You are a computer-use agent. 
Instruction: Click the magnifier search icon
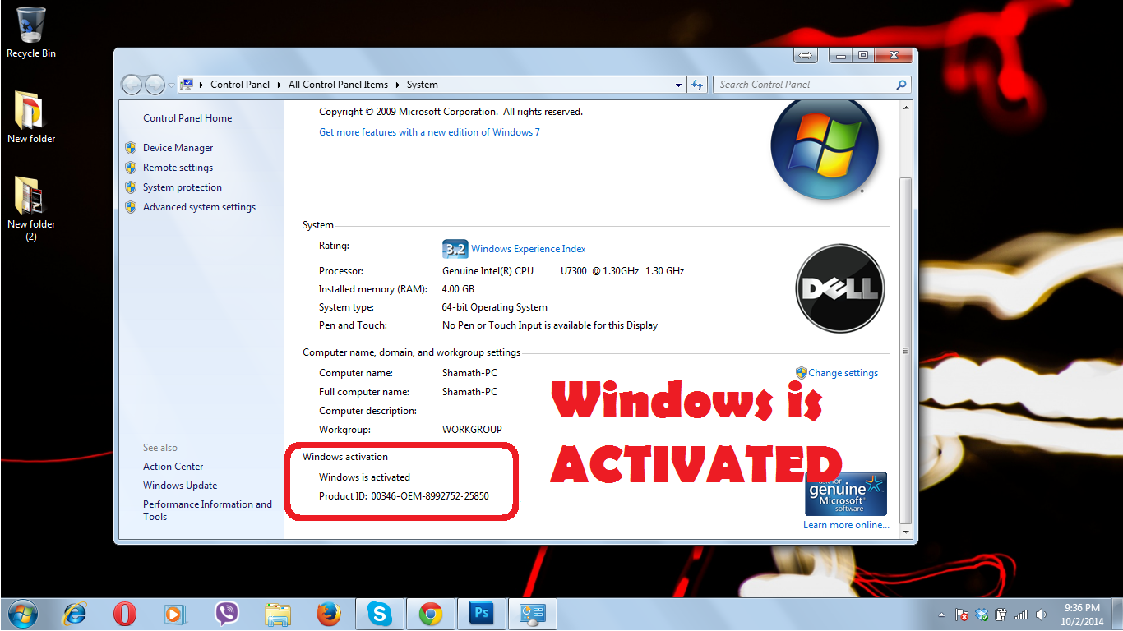click(901, 85)
